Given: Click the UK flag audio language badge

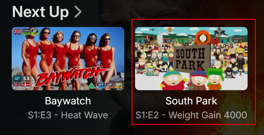Looking at the screenshot, I should coord(17,32).
